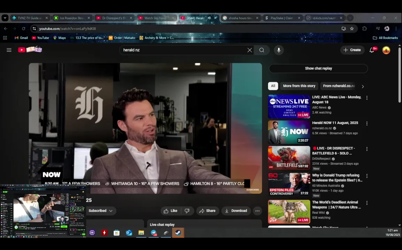Viewport: 402px width, 250px height.
Task: Open 'Why is Donald Trump refusing' video title
Action: click(337, 178)
